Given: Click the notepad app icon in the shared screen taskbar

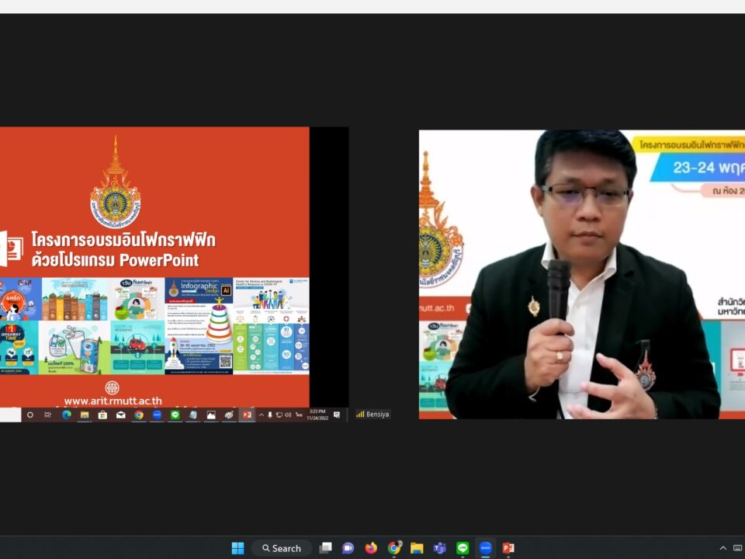Looking at the screenshot, I should click(x=193, y=415).
